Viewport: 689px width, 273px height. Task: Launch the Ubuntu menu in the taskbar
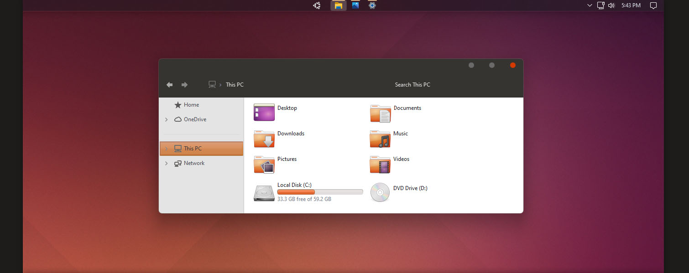(x=317, y=5)
